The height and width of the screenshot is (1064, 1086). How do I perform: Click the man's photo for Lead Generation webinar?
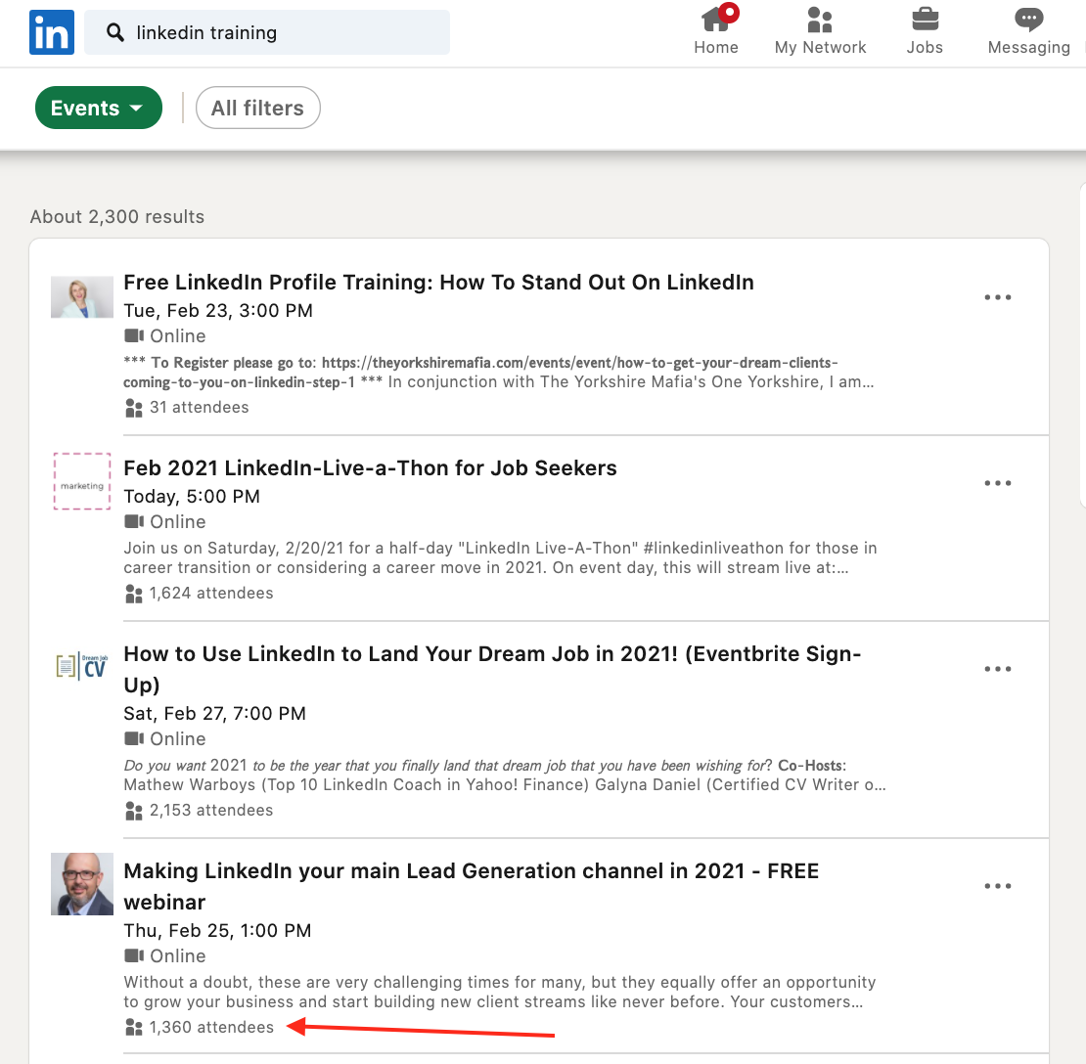point(82,884)
